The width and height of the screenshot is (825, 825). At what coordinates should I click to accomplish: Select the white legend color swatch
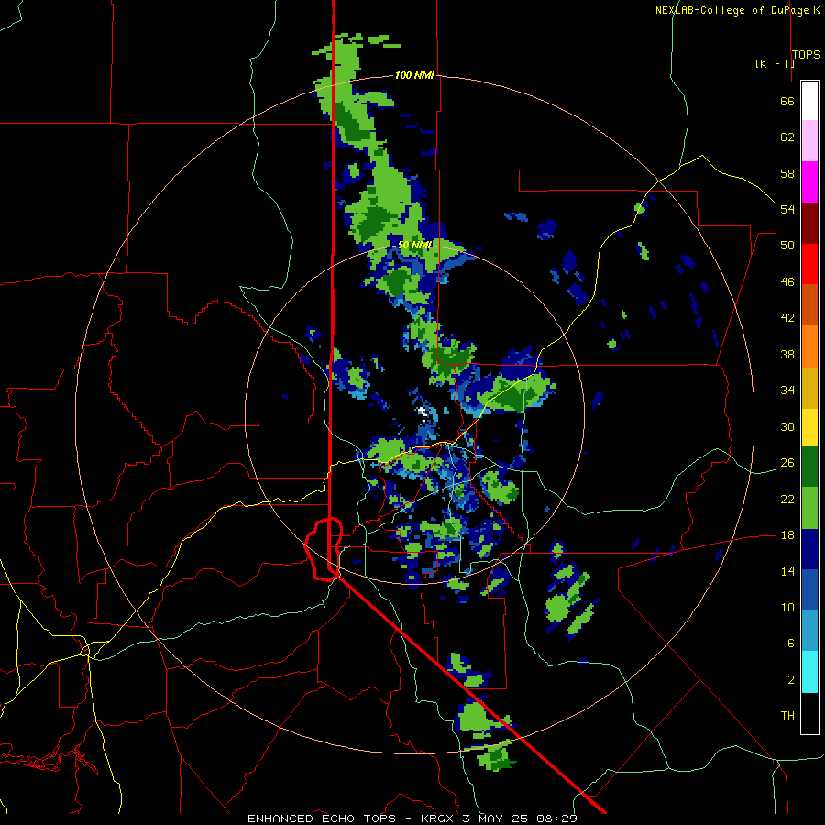(x=809, y=101)
